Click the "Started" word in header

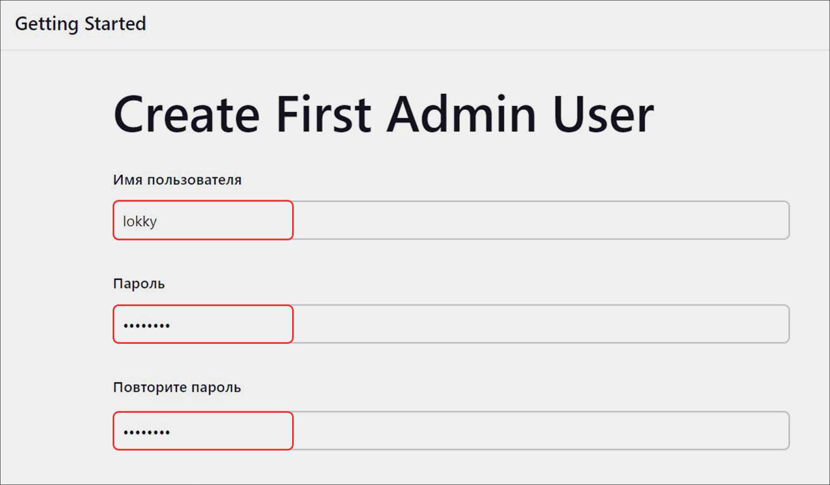point(115,24)
